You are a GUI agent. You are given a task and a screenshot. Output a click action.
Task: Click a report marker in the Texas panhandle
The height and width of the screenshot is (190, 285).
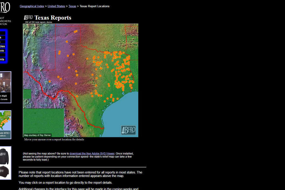tap(75, 31)
